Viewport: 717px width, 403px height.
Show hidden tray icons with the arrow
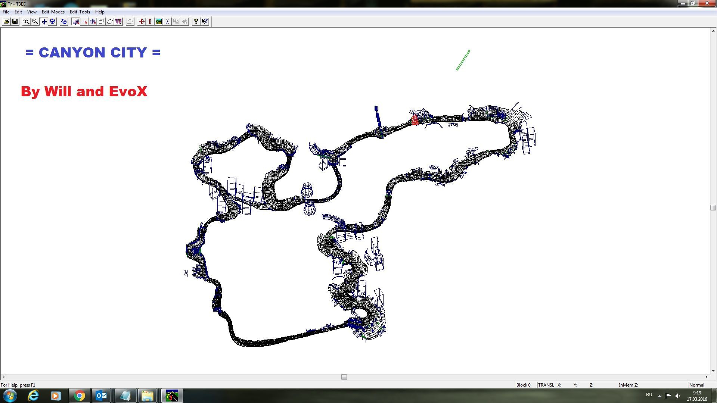click(659, 396)
